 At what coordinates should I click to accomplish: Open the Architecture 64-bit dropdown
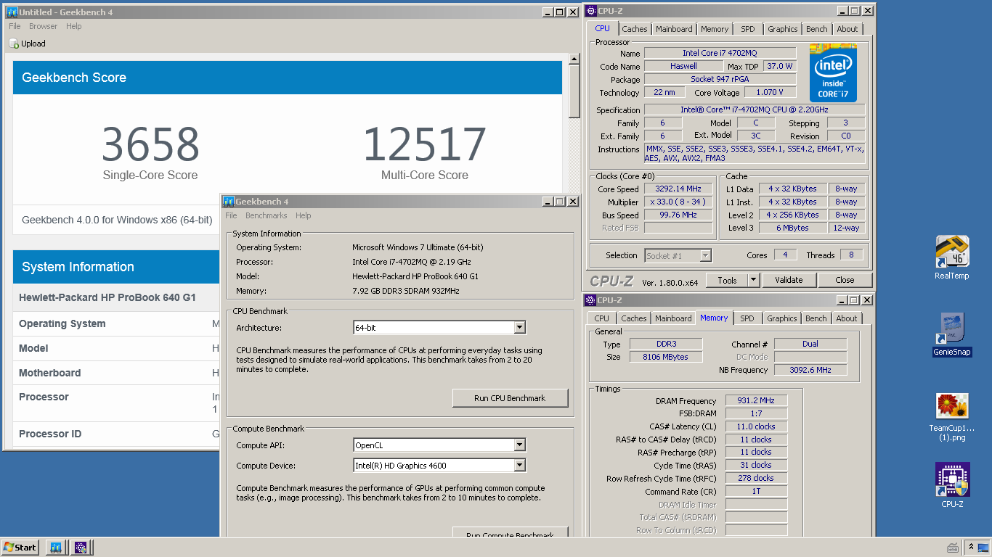coord(519,328)
